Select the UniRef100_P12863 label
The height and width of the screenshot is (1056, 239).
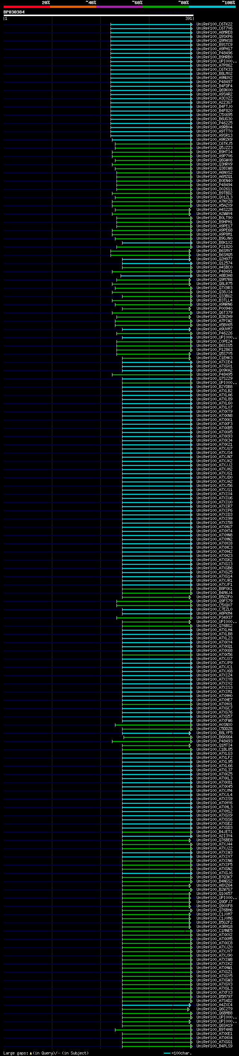(x=214, y=349)
